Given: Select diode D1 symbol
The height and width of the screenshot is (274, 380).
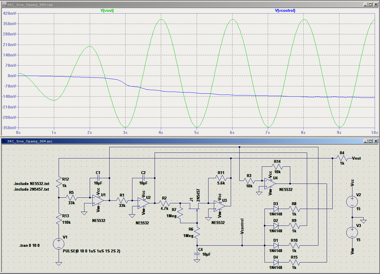Looking at the screenshot, I should pyautogui.click(x=276, y=245).
